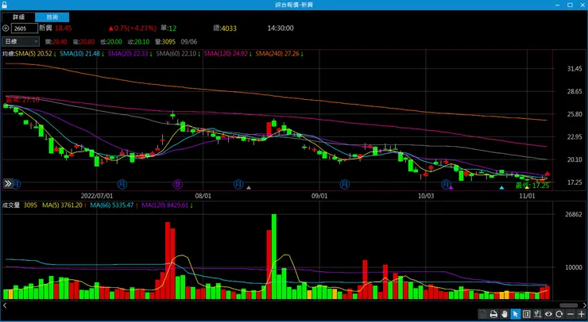Zoom out with the minus icon

[571, 314]
